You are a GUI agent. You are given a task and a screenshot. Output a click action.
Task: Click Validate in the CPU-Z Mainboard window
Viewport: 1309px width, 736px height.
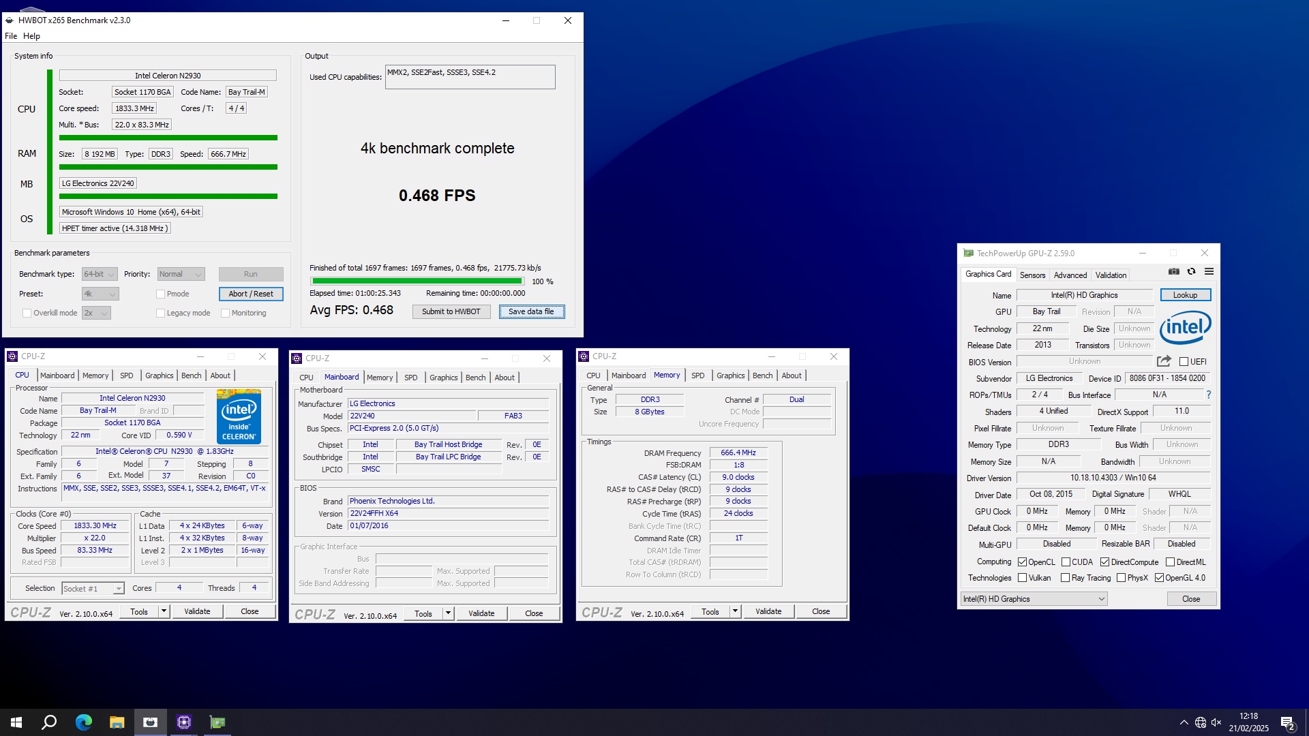click(x=481, y=613)
